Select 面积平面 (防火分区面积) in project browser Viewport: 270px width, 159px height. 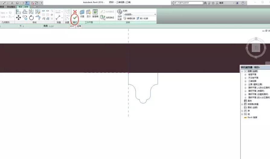point(259,97)
